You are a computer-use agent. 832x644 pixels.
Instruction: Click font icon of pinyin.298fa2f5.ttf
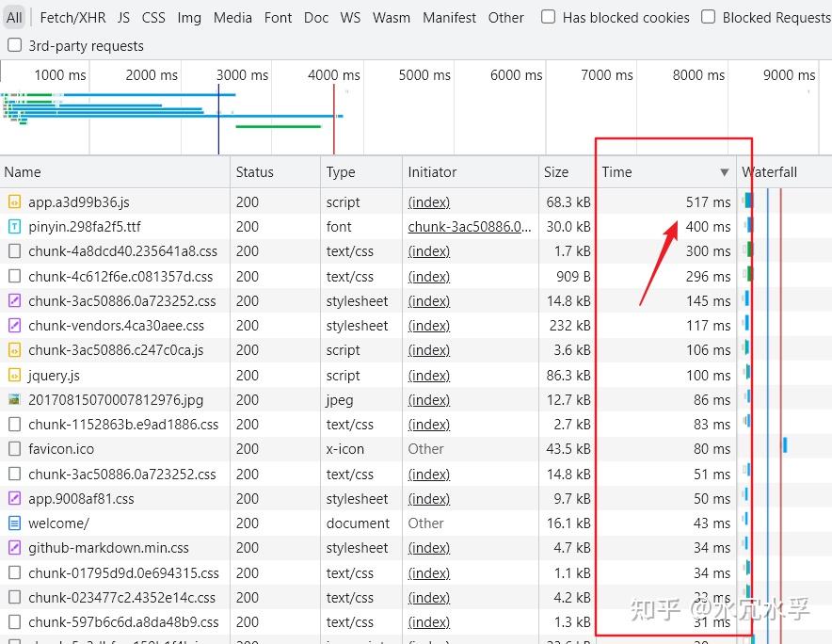(x=15, y=227)
